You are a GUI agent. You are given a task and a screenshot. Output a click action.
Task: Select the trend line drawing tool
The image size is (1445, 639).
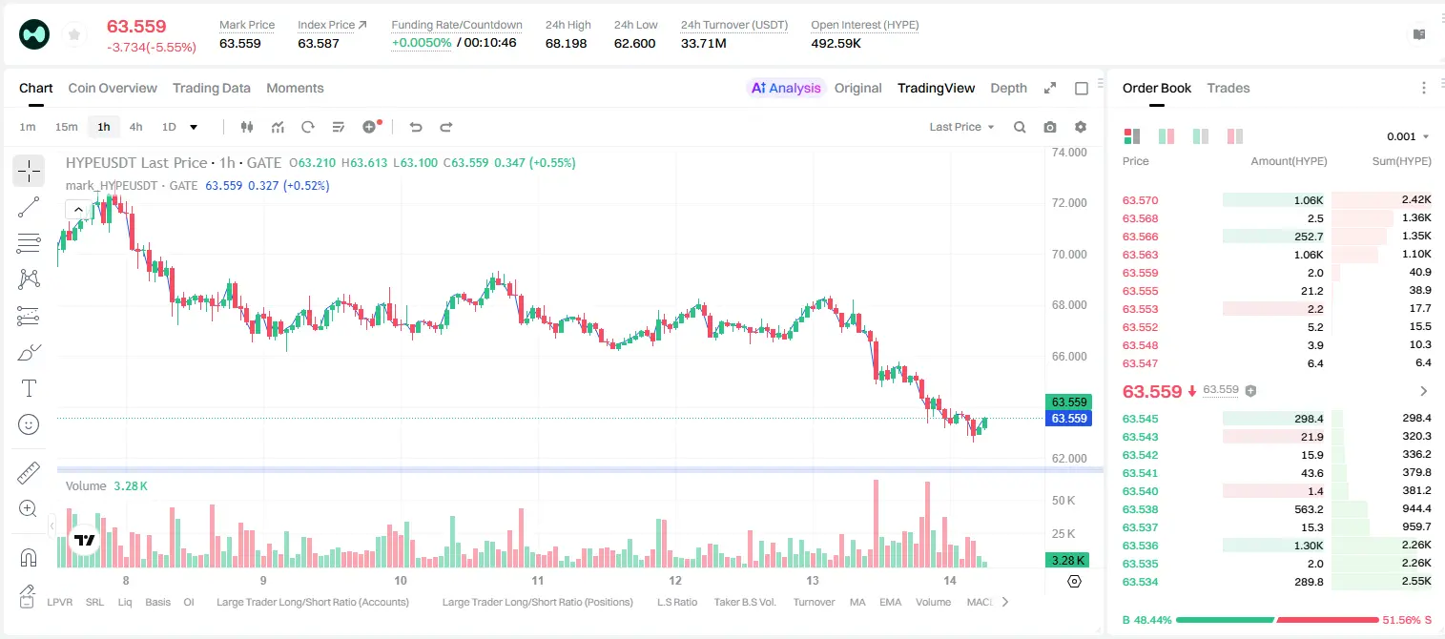(x=29, y=207)
